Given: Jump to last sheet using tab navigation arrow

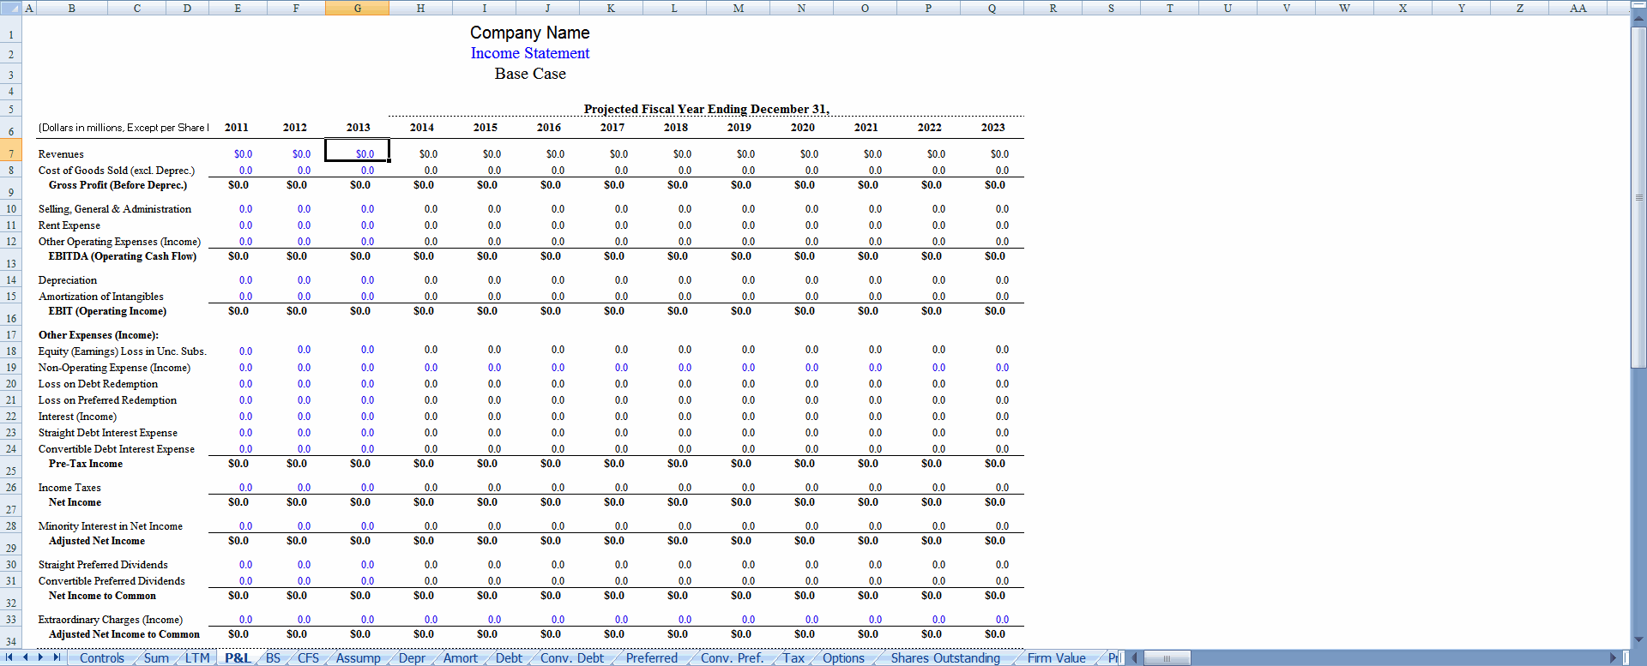Looking at the screenshot, I should 57,657.
